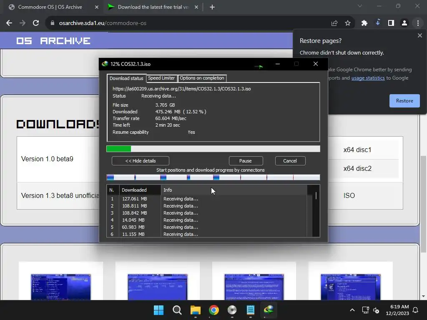The height and width of the screenshot is (320, 427).
Task: Switch to Download the latest free trial tab
Action: 153,7
